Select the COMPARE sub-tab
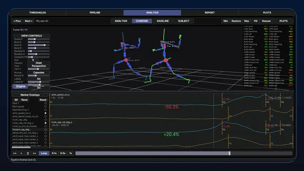This screenshot has height=171, width=304. [x=142, y=21]
